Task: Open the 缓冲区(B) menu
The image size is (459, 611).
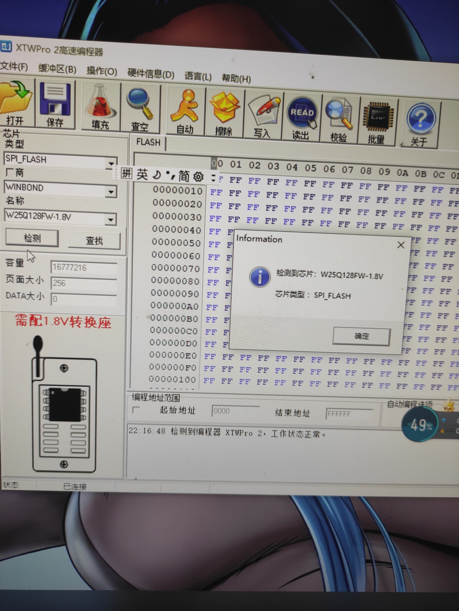Action: coord(57,68)
